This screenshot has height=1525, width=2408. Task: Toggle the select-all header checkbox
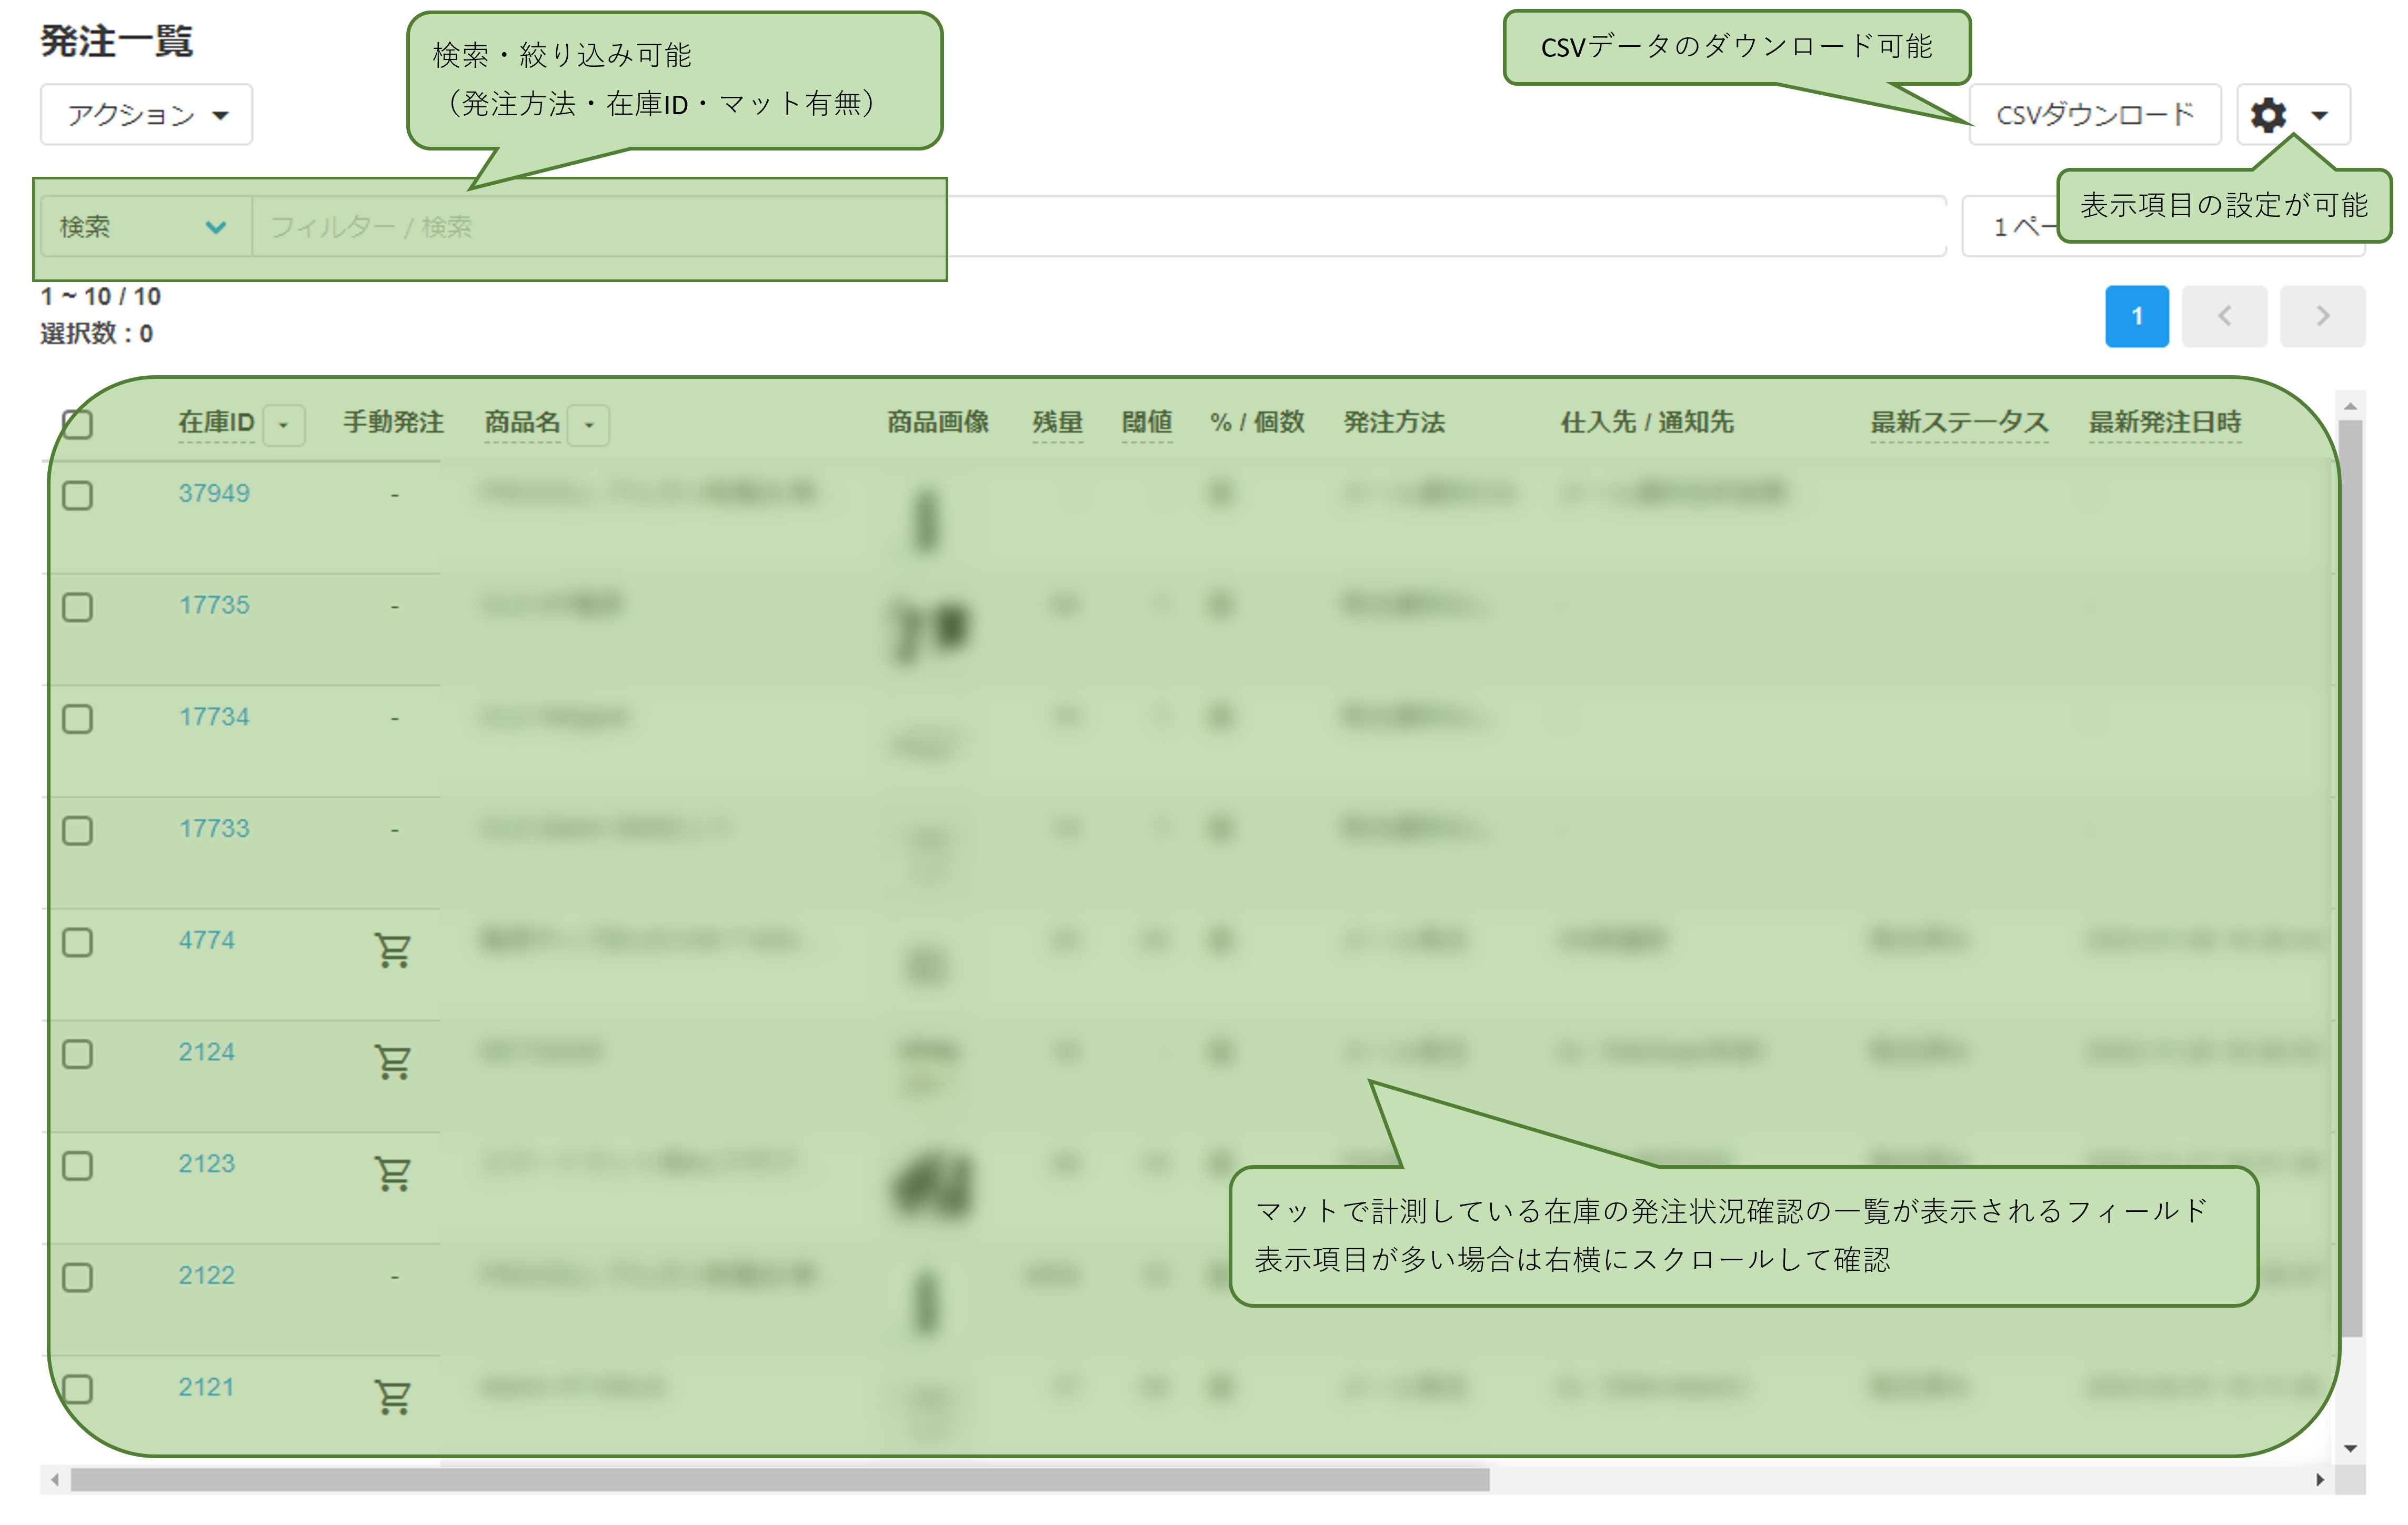pyautogui.click(x=77, y=424)
